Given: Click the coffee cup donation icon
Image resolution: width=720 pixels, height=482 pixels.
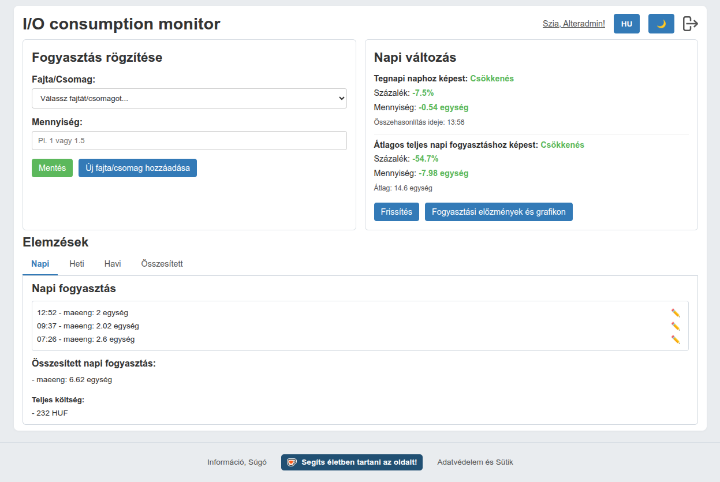Looking at the screenshot, I should pos(292,462).
